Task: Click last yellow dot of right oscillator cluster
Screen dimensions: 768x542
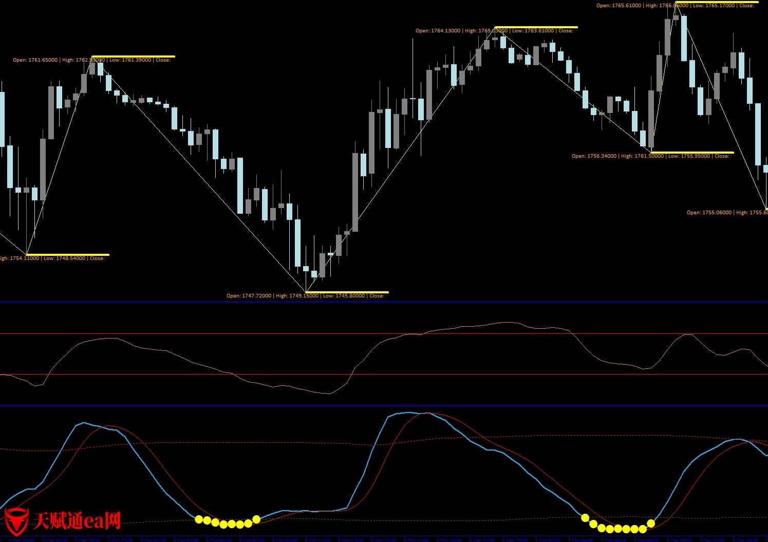Action: click(651, 524)
